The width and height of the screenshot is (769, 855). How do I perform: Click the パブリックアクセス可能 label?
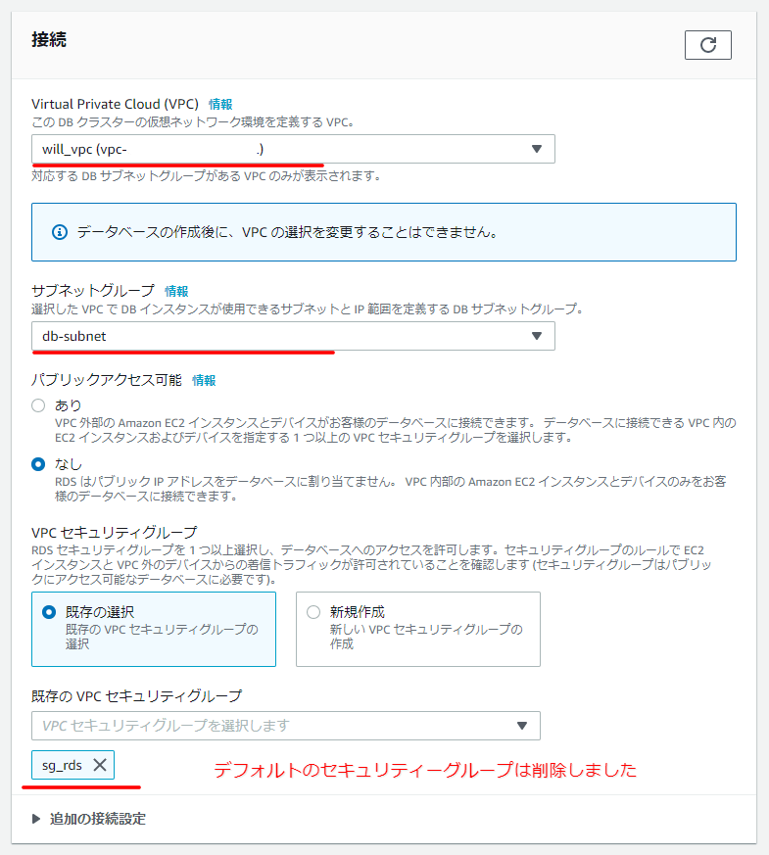pyautogui.click(x=107, y=380)
